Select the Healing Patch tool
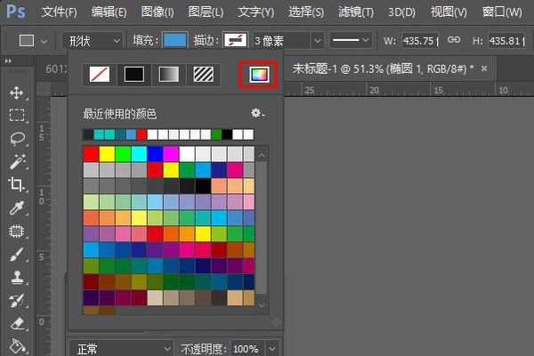The width and height of the screenshot is (534, 356). click(16, 231)
